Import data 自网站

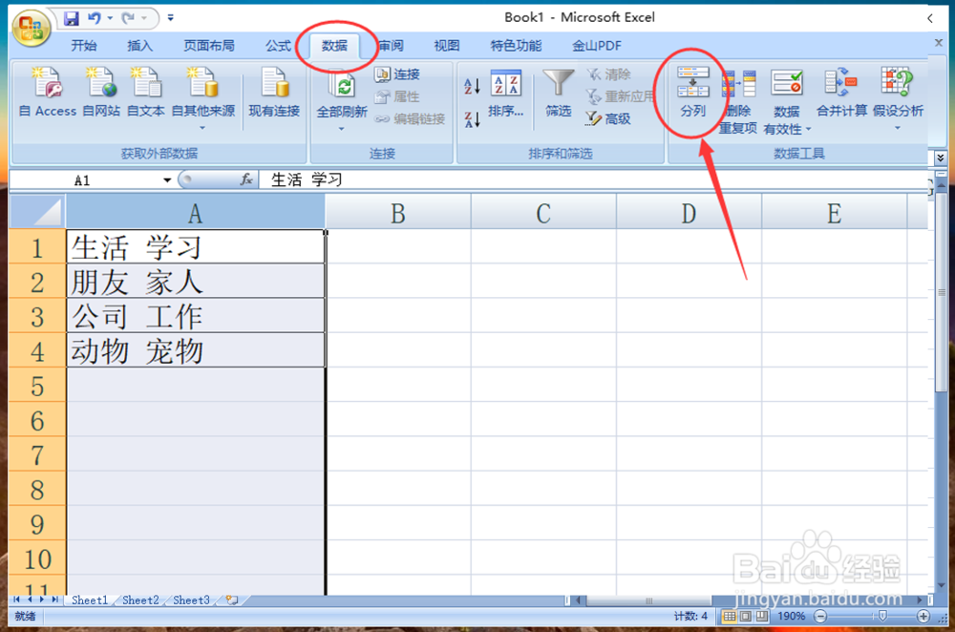coord(101,93)
